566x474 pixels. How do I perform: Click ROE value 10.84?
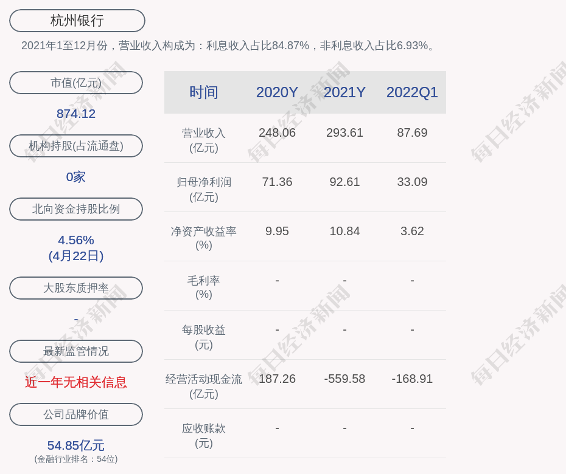(x=344, y=231)
